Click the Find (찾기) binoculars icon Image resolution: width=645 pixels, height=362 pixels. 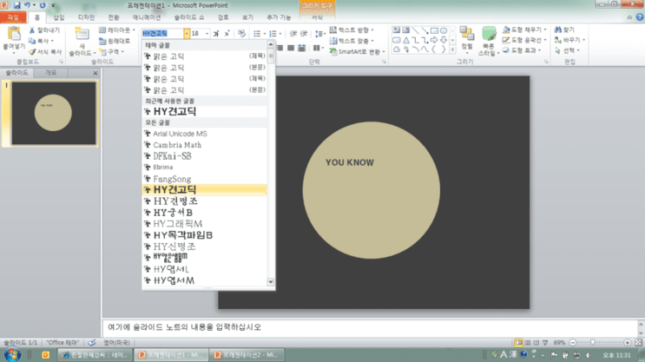pos(558,30)
